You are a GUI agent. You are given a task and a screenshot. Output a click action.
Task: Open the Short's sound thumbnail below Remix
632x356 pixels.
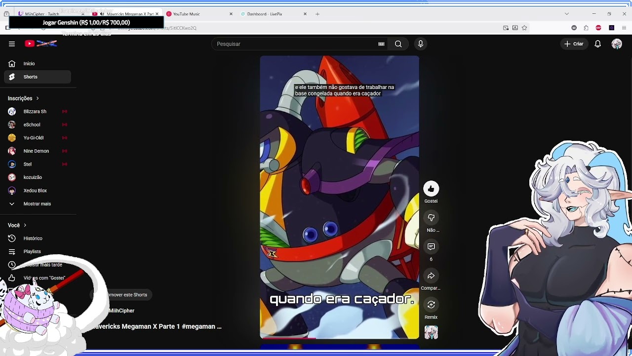431,332
